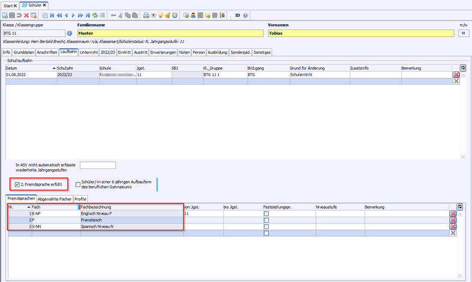Open column chooser of Fremdsprachen table
The image size is (472, 282).
(460, 206)
